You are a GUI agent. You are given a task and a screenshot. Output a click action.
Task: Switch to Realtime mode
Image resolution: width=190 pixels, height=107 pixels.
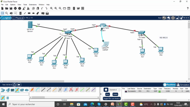pos(170,85)
